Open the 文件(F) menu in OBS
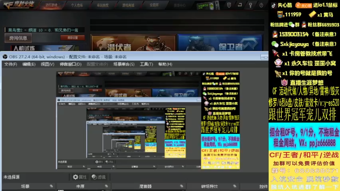 tap(10, 65)
